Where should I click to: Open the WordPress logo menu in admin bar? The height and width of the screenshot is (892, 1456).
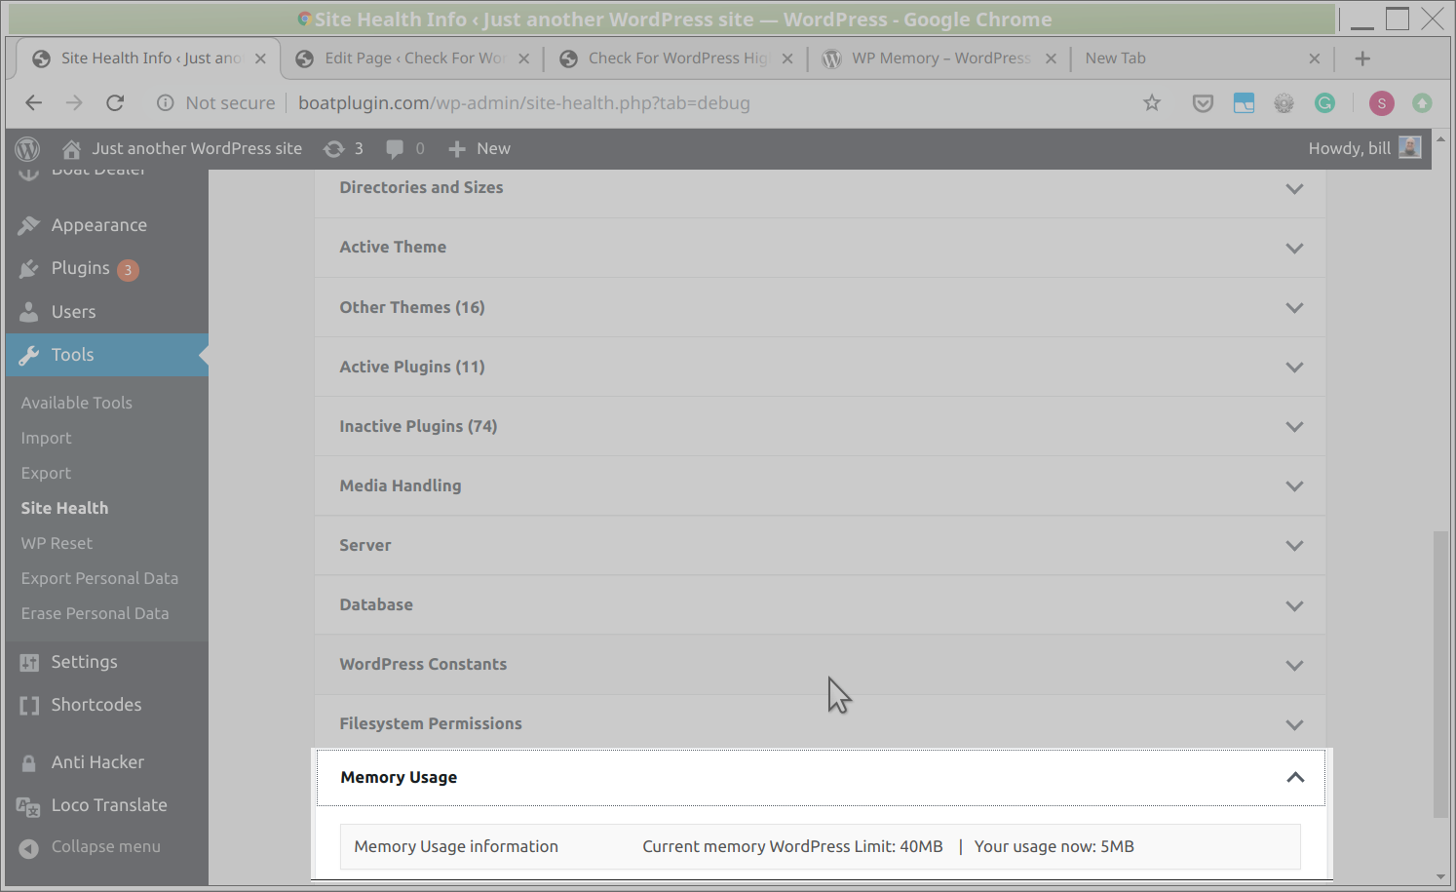point(26,148)
